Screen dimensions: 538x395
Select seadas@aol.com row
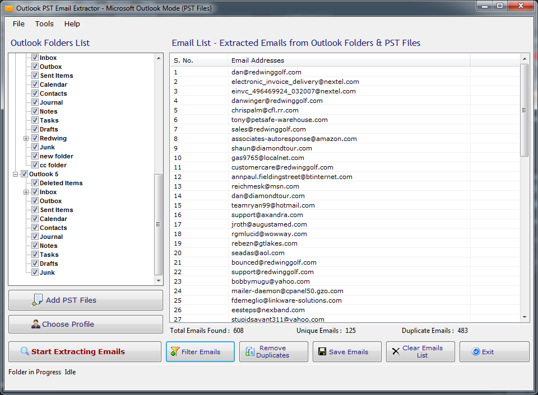point(345,253)
